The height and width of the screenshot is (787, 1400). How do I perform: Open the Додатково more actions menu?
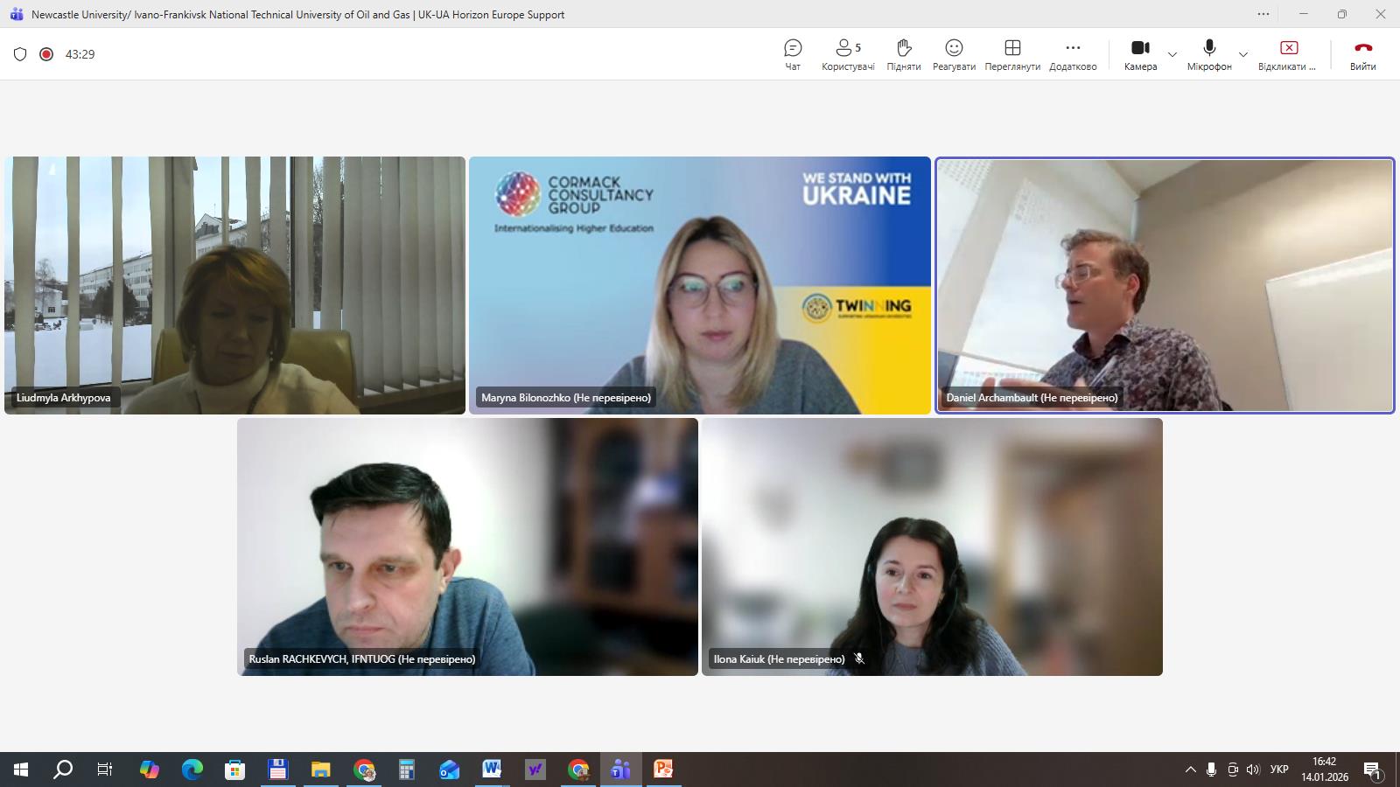[1073, 54]
